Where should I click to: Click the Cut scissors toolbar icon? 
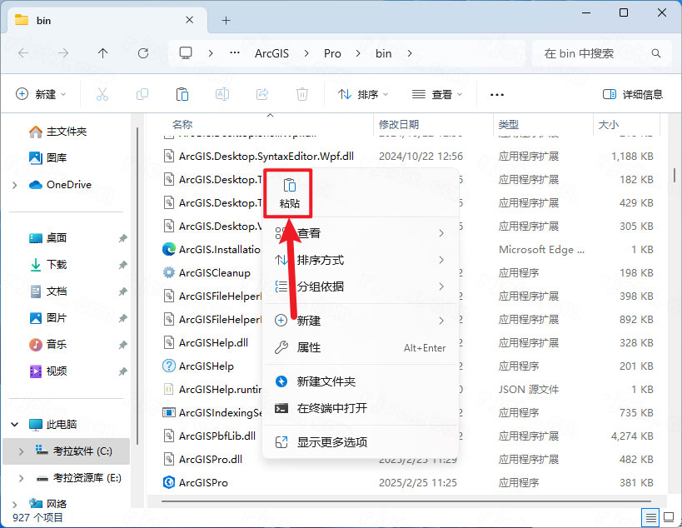(x=102, y=94)
